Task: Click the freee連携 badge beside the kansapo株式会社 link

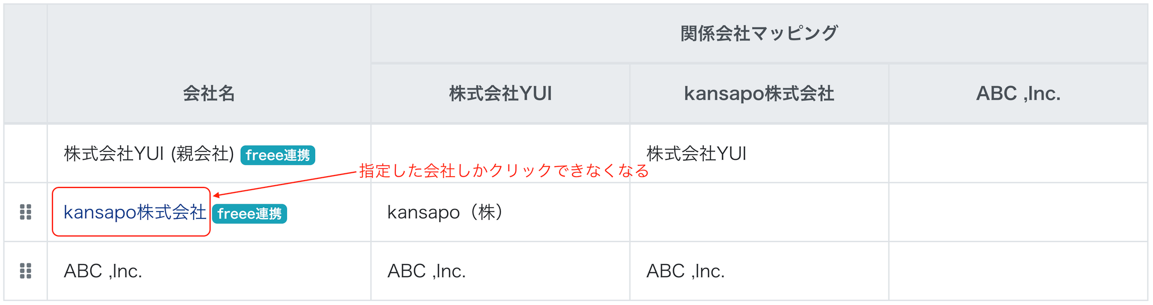Action: pos(249,214)
